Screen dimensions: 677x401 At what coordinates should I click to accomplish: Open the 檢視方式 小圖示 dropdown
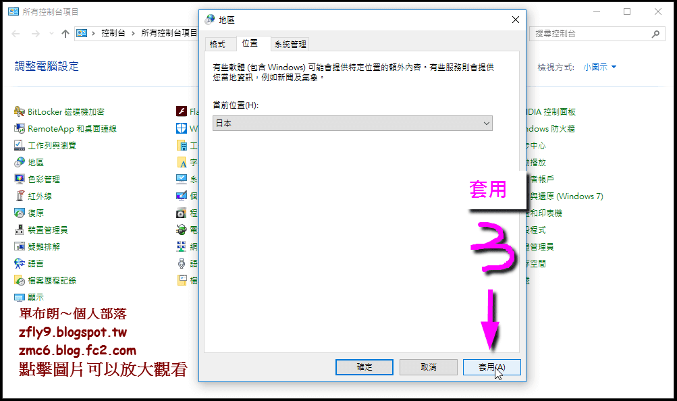(599, 68)
